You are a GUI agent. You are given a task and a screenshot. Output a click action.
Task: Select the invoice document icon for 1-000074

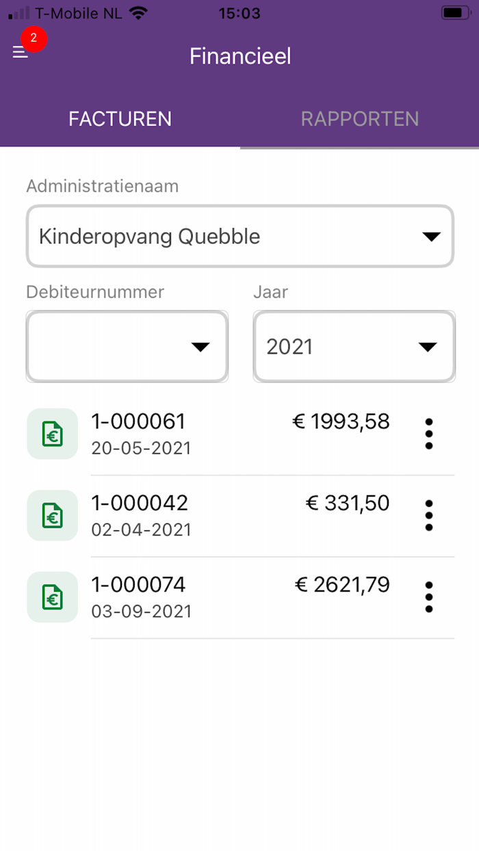52,597
